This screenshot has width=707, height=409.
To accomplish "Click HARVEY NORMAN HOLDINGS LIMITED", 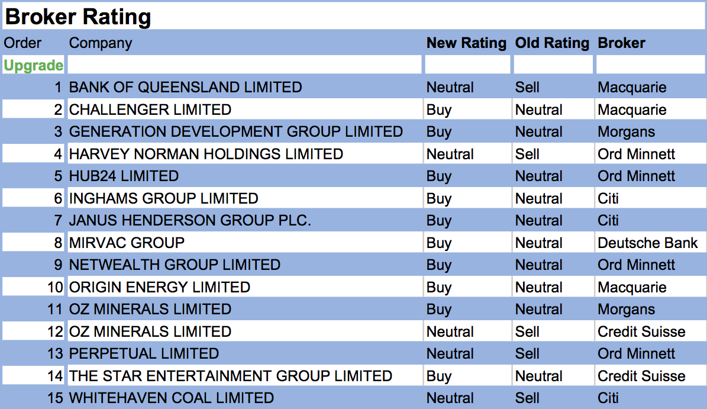I will tap(206, 154).
